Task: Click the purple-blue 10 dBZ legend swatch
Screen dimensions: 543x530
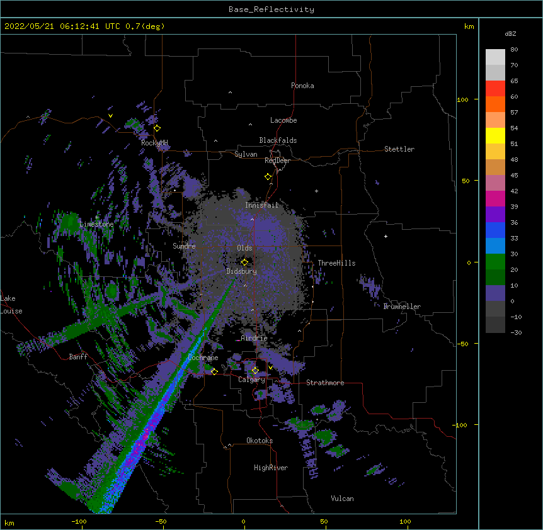Action: click(x=495, y=293)
